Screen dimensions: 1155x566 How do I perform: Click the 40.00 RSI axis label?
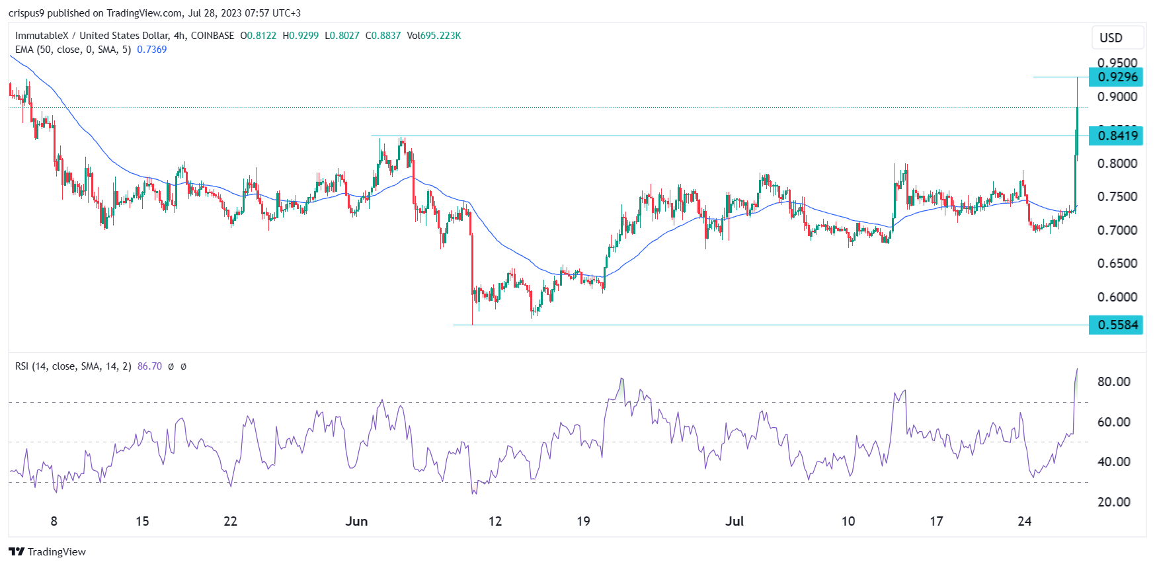click(1114, 462)
